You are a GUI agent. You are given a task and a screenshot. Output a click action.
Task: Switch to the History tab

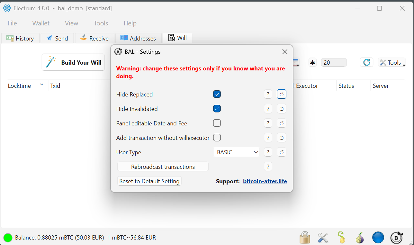coord(20,38)
